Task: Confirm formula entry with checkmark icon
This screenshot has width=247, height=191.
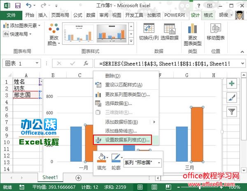Action: point(72,63)
